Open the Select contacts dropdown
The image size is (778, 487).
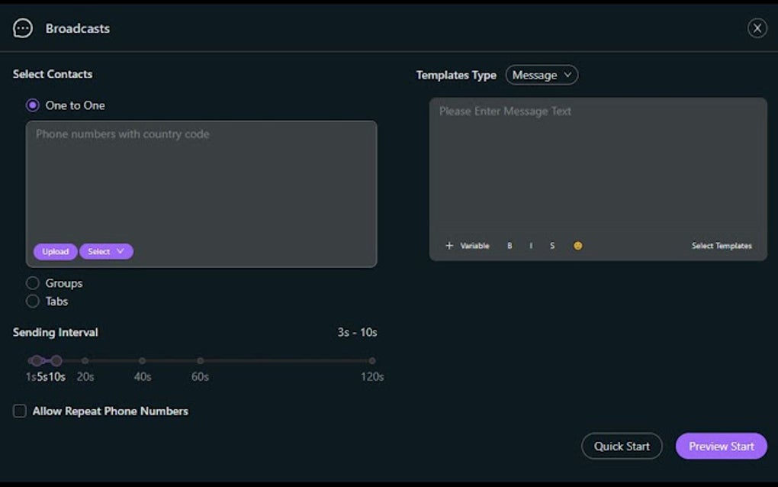pyautogui.click(x=106, y=251)
